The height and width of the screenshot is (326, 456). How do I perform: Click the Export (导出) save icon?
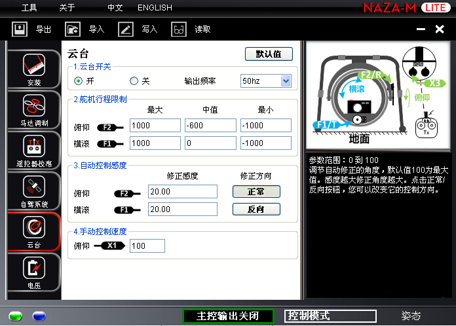[20, 29]
